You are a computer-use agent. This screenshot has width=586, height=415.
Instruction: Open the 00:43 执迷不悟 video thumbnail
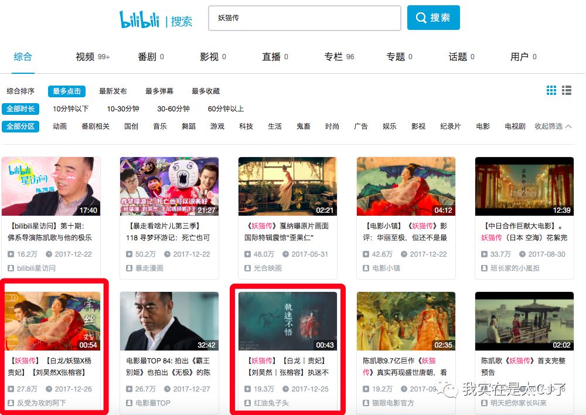287,321
